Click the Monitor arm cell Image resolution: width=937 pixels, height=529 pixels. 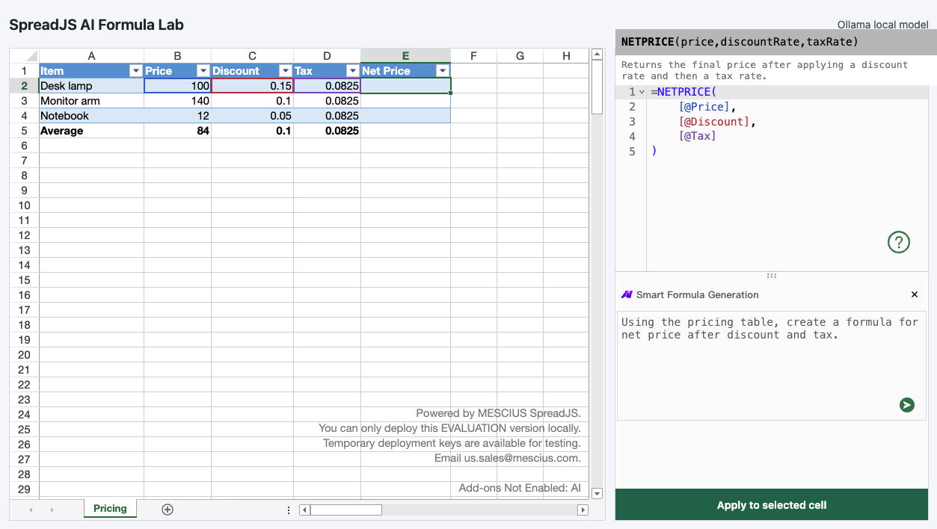point(91,101)
